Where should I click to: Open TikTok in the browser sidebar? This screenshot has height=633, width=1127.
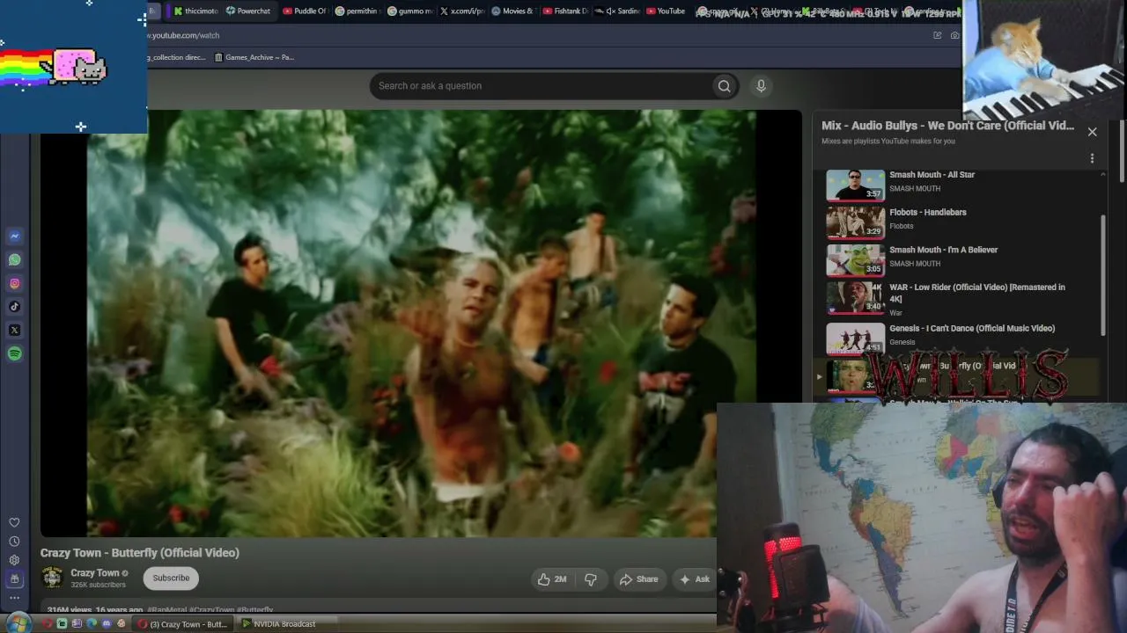tap(15, 307)
